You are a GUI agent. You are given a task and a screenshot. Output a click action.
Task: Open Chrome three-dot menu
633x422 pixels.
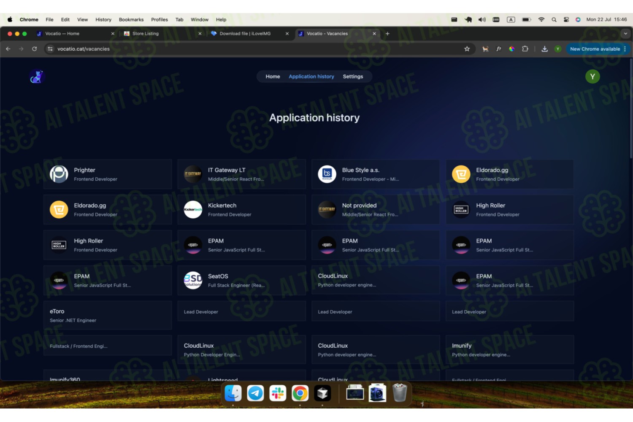click(625, 49)
